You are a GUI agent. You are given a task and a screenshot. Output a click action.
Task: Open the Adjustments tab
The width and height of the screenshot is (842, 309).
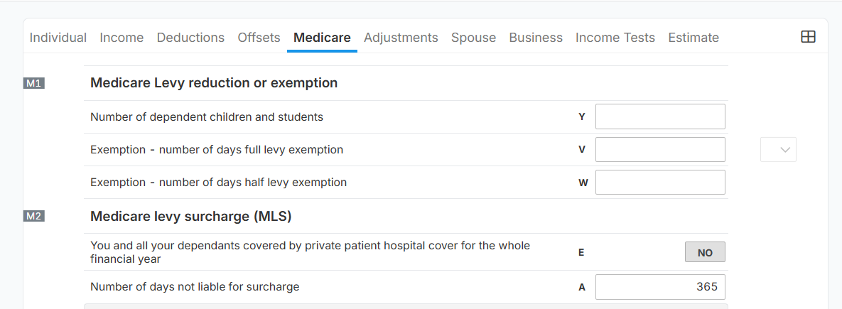pos(401,38)
